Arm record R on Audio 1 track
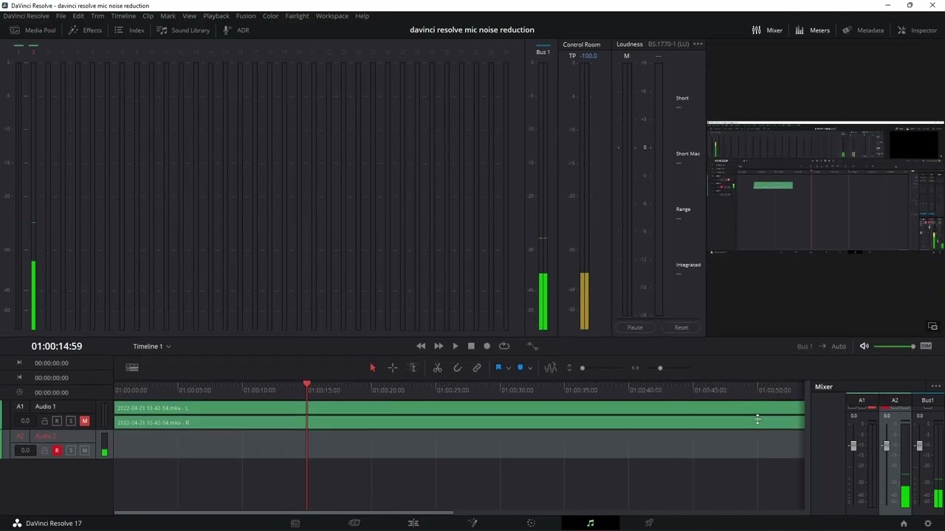Screen dimensions: 945x531 click(57, 421)
